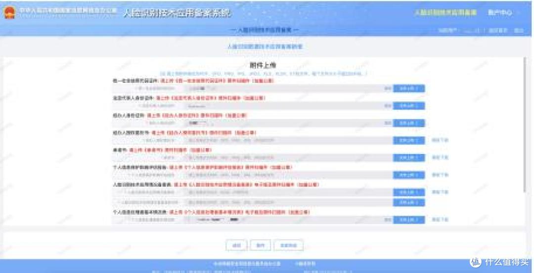Click the file field for 经办人授权委托书
Image resolution: width=534 pixels, height=273 pixels.
(288, 140)
